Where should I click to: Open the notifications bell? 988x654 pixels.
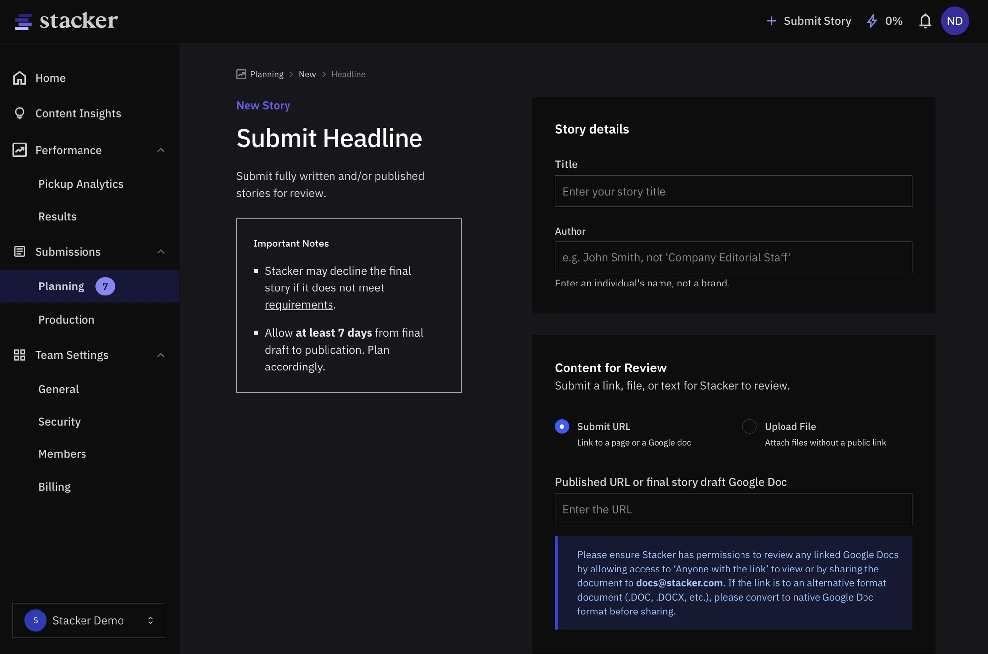click(925, 21)
